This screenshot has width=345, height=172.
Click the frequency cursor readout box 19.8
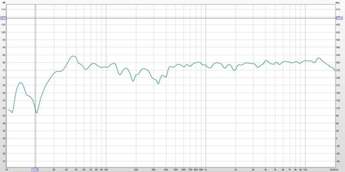pyautogui.click(x=35, y=169)
